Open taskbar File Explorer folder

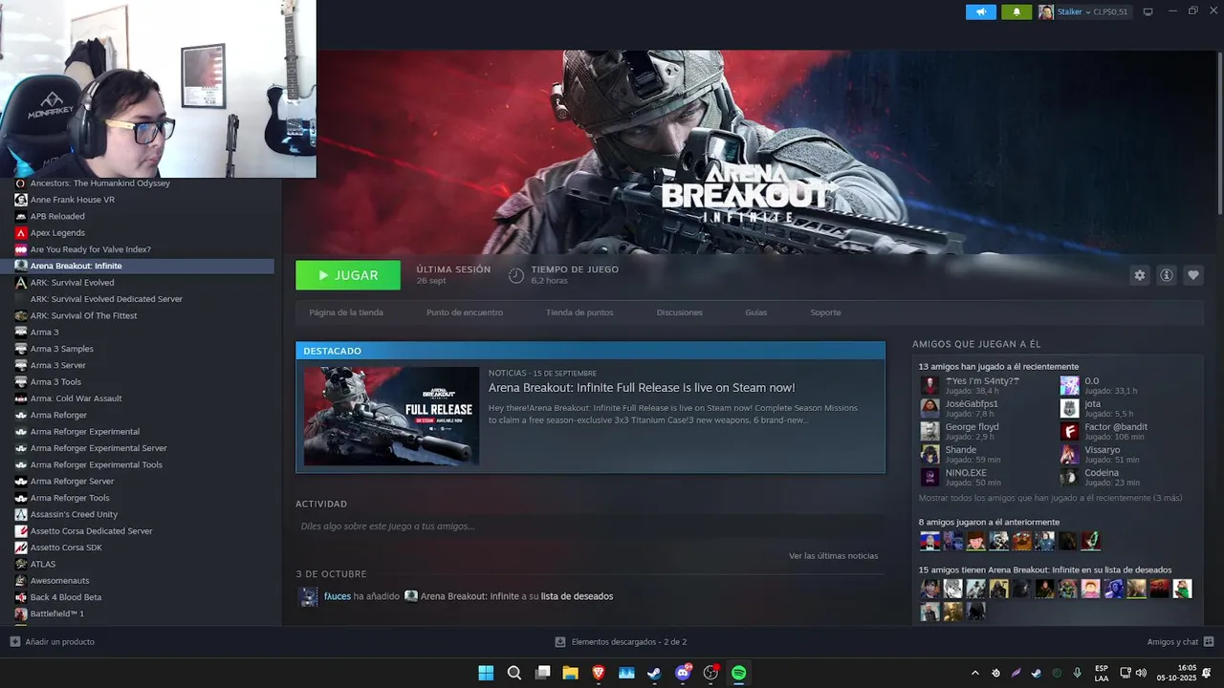point(570,673)
